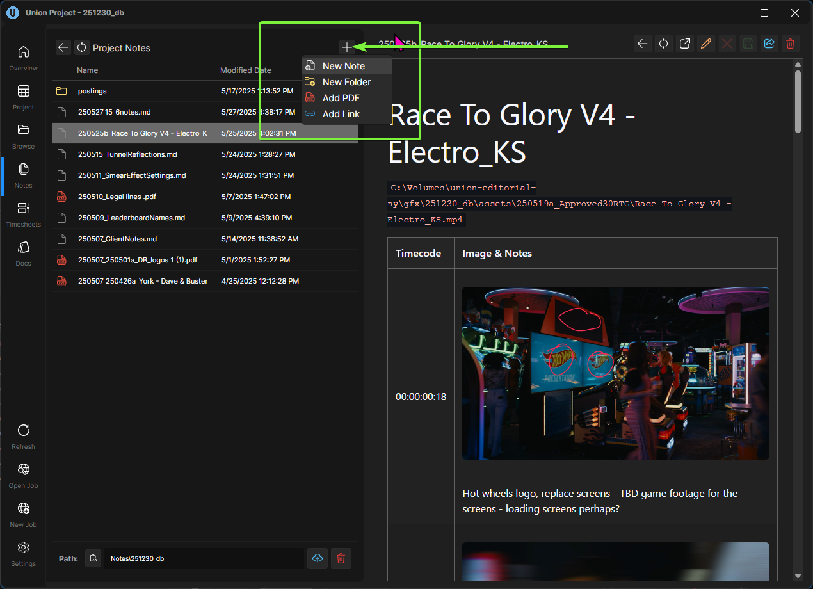Copy path using clipboard icon
813x589 pixels.
93,558
